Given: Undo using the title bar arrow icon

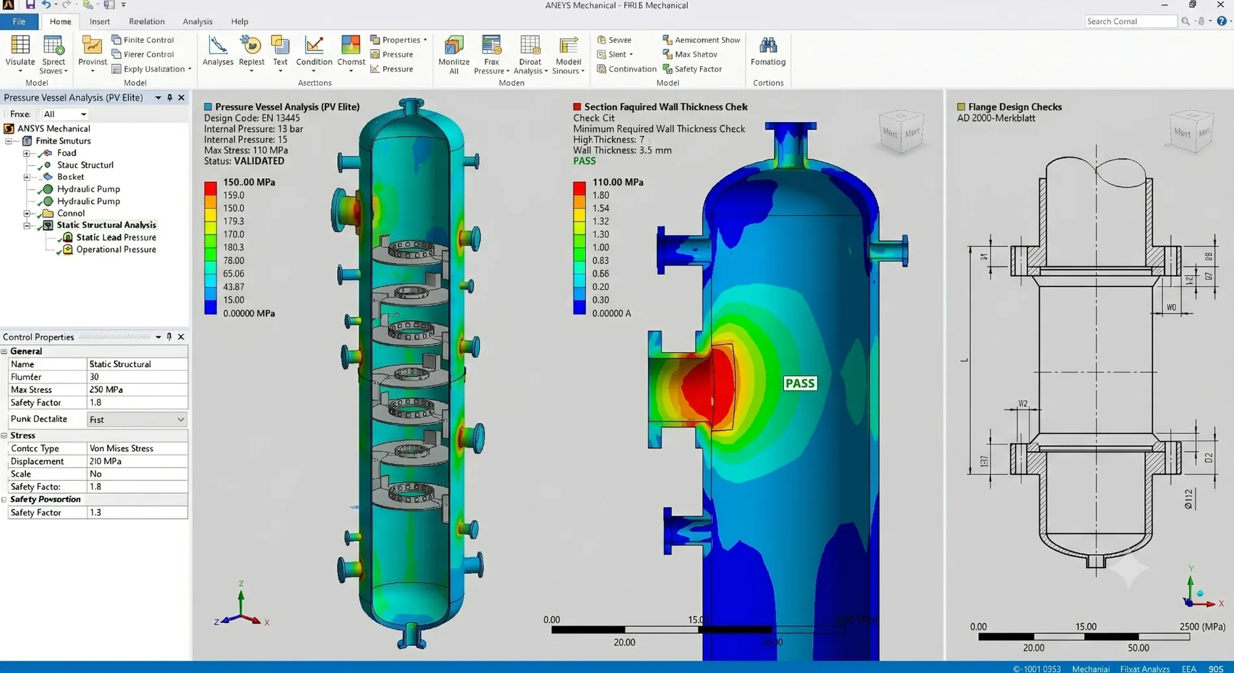Looking at the screenshot, I should [46, 5].
